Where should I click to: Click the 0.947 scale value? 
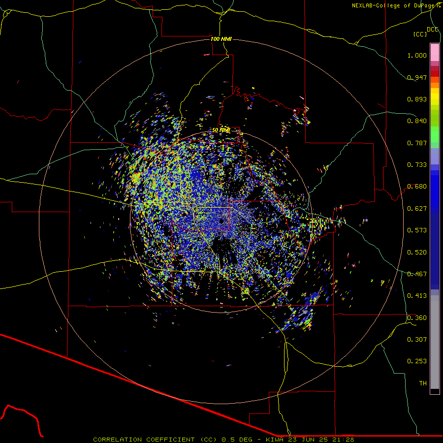pos(417,77)
